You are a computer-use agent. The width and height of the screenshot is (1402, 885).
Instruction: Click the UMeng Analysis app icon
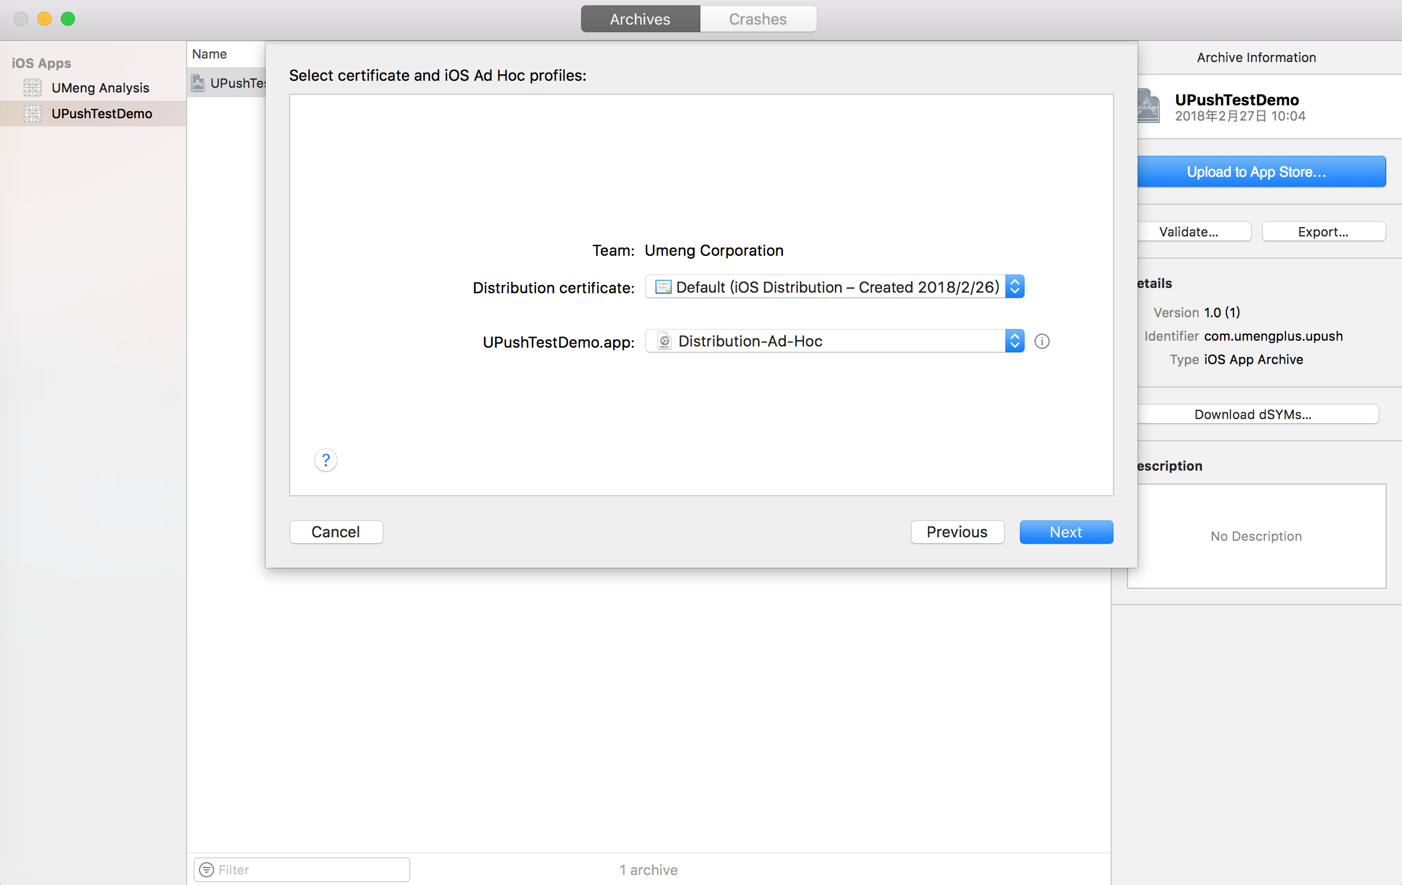coord(33,88)
